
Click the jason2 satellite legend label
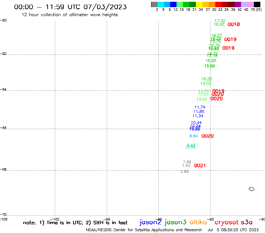coord(150,222)
